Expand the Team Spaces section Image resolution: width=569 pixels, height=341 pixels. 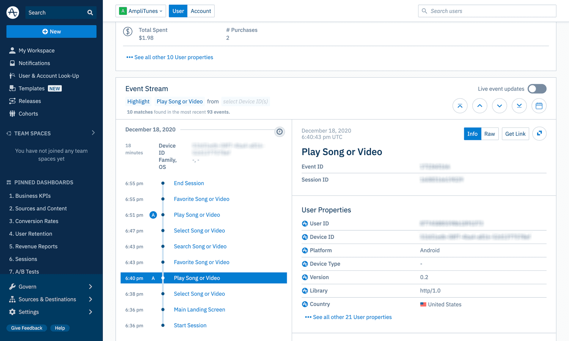coord(93,133)
